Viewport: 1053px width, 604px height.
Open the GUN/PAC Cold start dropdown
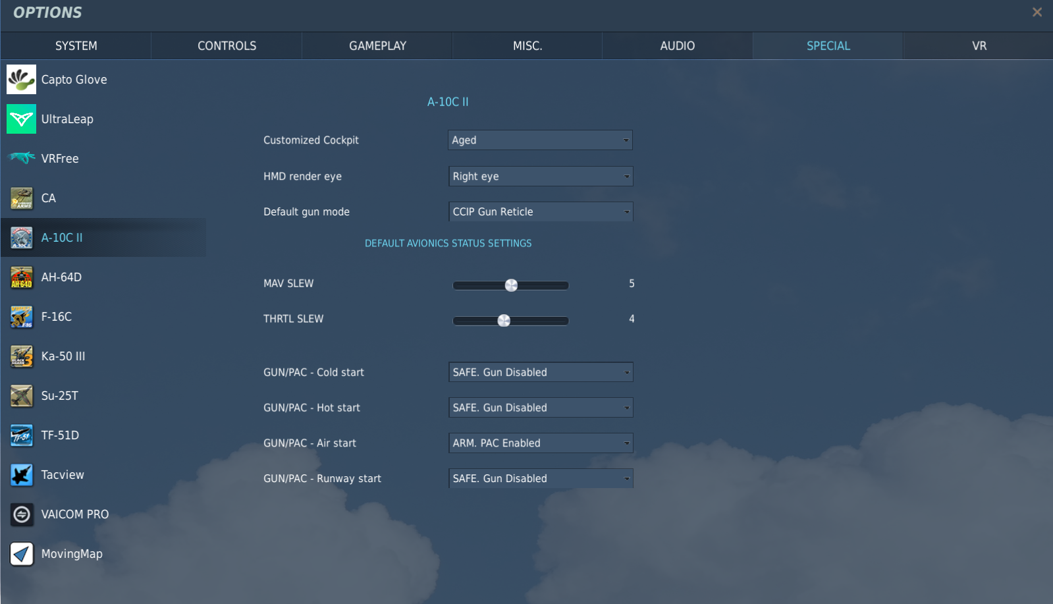pyautogui.click(x=540, y=372)
